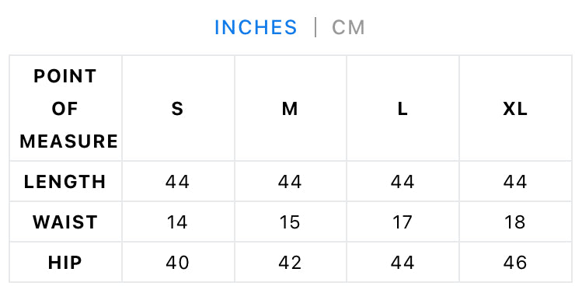The image size is (575, 300).
Task: Select the S size column header
Action: 178,108
